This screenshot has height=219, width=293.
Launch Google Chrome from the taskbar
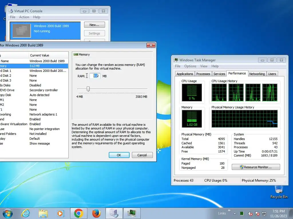pyautogui.click(x=78, y=213)
